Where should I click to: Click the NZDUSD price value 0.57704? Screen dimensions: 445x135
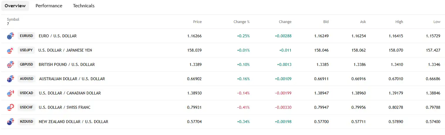coord(194,122)
